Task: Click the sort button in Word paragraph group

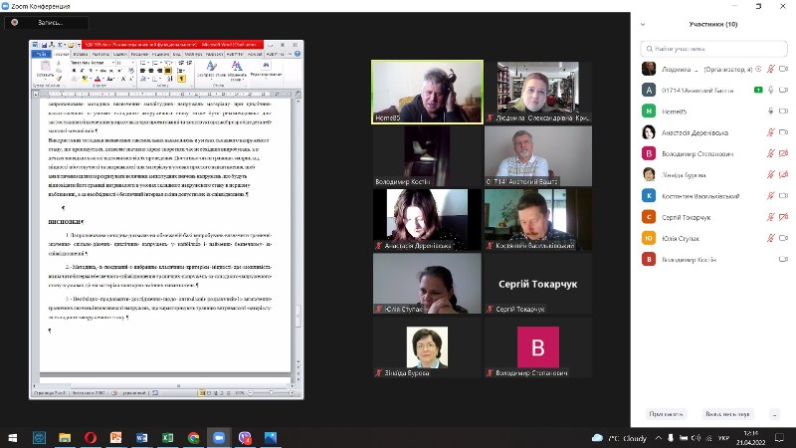Action: [170, 79]
